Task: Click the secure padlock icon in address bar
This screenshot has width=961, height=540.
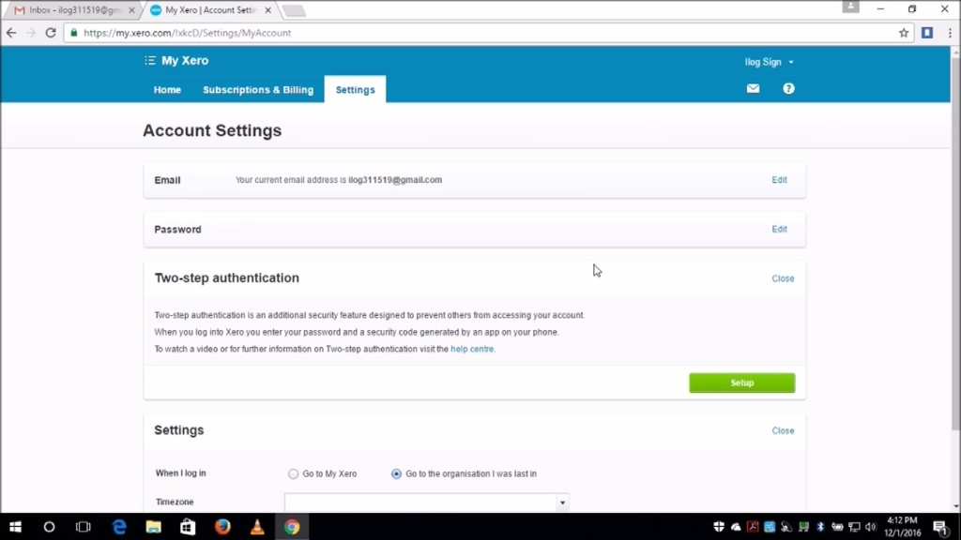Action: pyautogui.click(x=74, y=33)
